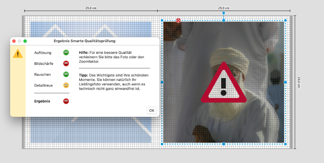
Task: Click the red sad face next to Bildschärfe
Action: (x=66, y=63)
